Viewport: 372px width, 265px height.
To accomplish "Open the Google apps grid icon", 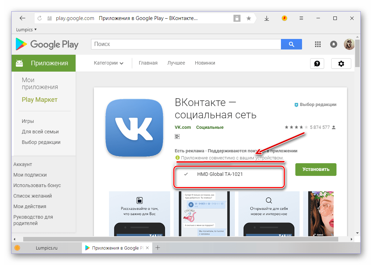I will click(x=318, y=44).
